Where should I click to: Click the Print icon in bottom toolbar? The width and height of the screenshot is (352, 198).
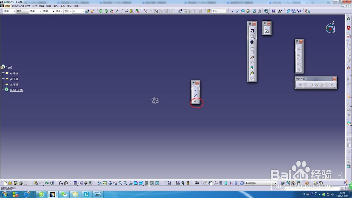[21, 183]
